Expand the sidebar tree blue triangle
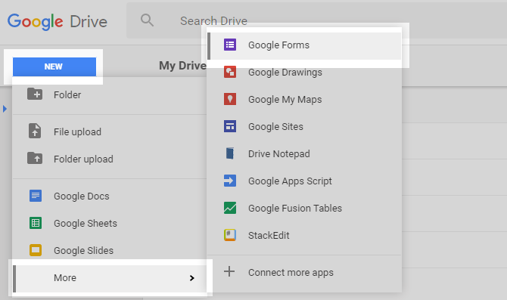The height and width of the screenshot is (300, 507). (x=5, y=109)
